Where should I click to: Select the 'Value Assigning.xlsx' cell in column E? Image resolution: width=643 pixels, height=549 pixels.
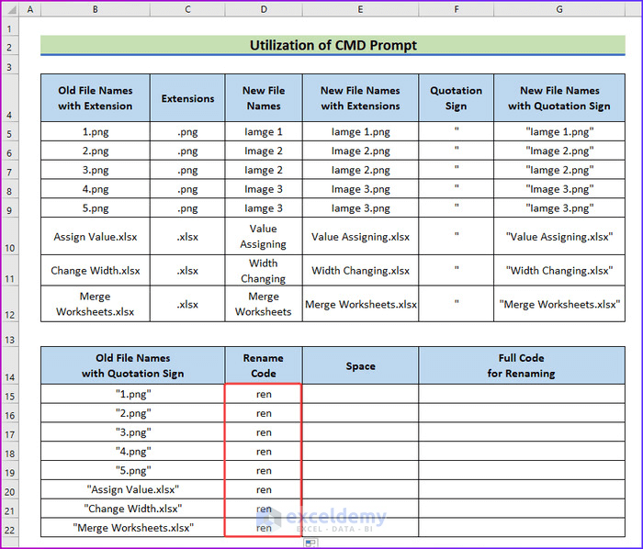tap(360, 236)
